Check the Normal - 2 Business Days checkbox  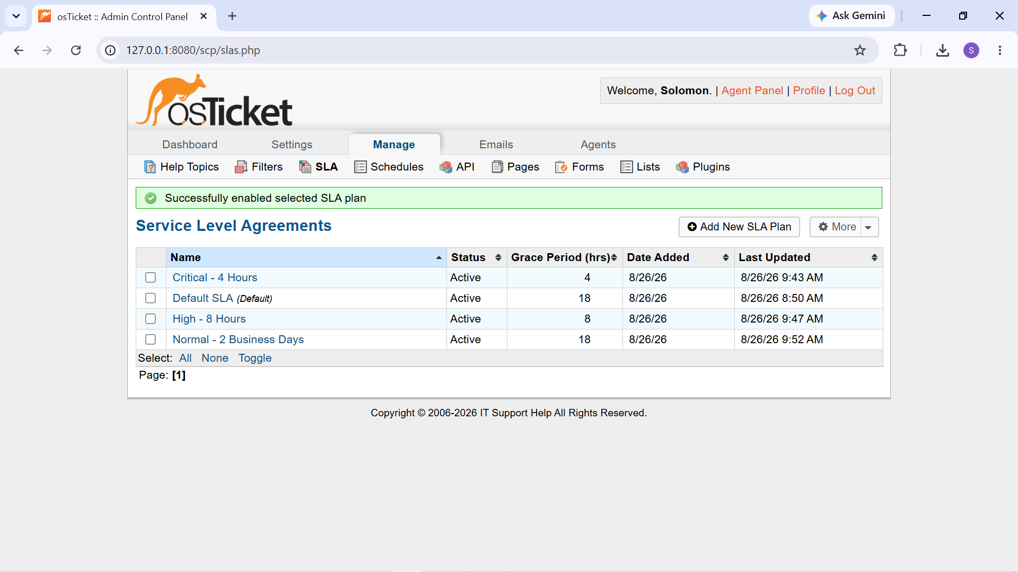point(151,339)
